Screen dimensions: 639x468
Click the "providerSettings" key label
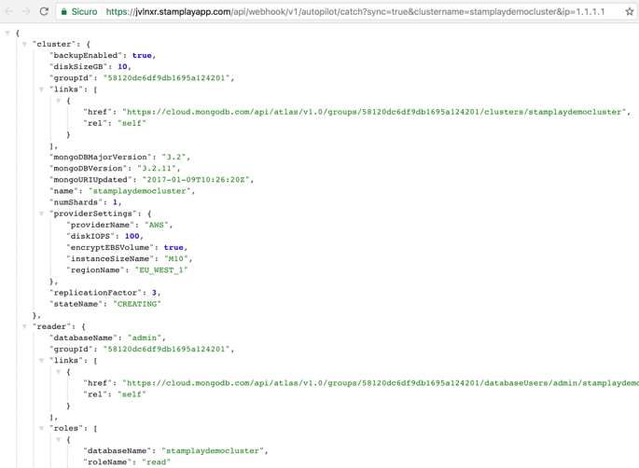coord(93,213)
